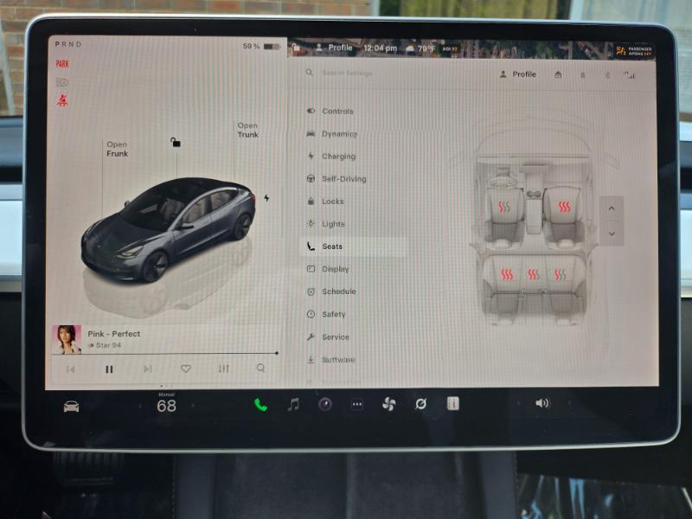Select Charging in the settings menu
The width and height of the screenshot is (692, 519).
pos(338,157)
